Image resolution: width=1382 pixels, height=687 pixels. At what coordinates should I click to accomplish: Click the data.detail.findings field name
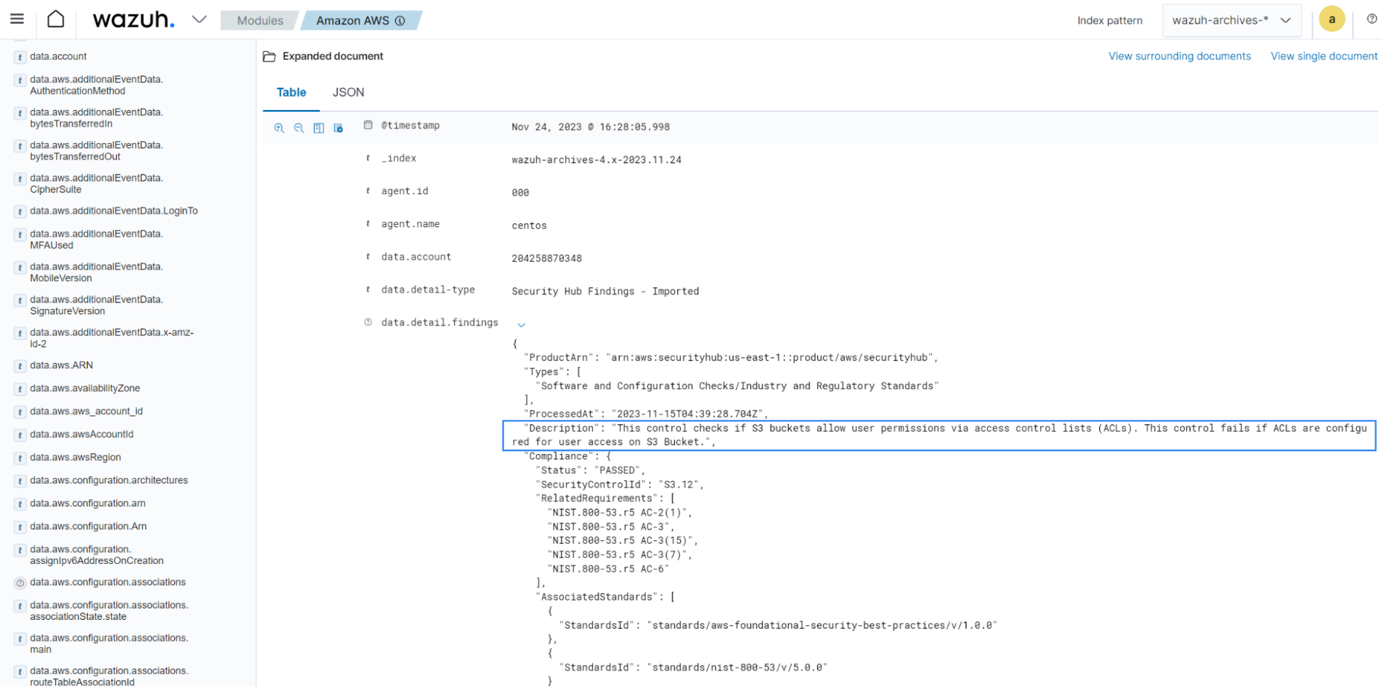pos(440,323)
